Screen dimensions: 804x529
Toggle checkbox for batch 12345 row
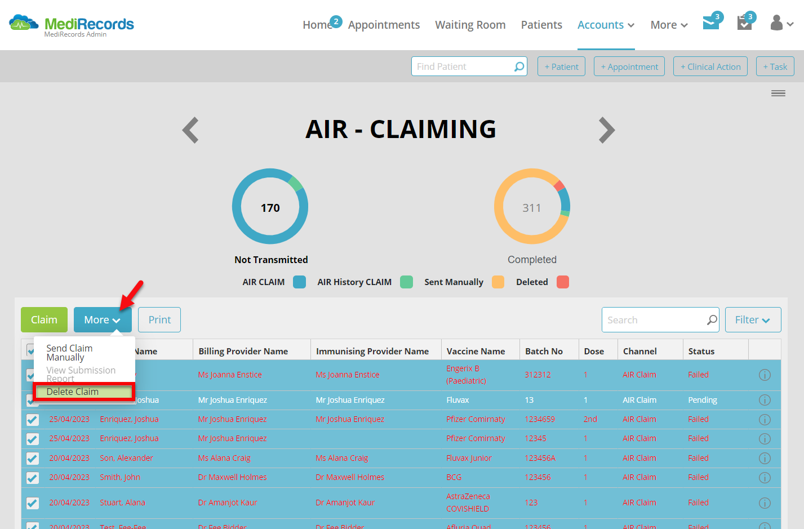33,439
